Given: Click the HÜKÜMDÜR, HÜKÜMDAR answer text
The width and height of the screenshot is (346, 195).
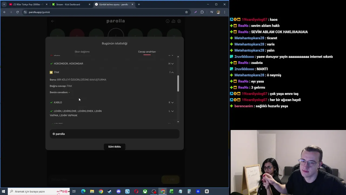Looking at the screenshot, I should 68,64.
